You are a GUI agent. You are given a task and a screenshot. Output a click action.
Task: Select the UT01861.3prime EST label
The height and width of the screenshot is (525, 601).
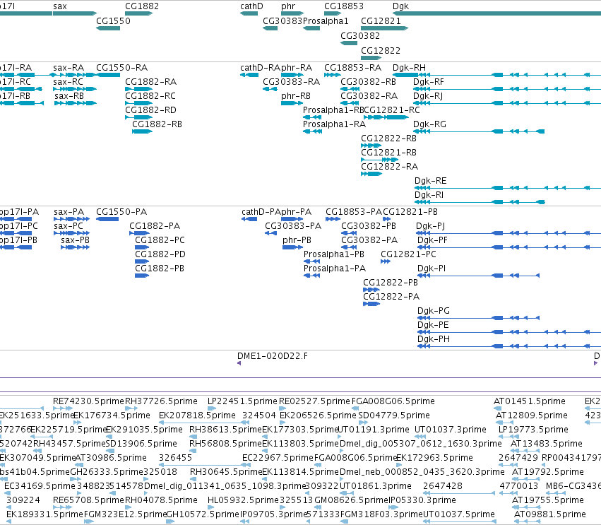pos(376,486)
